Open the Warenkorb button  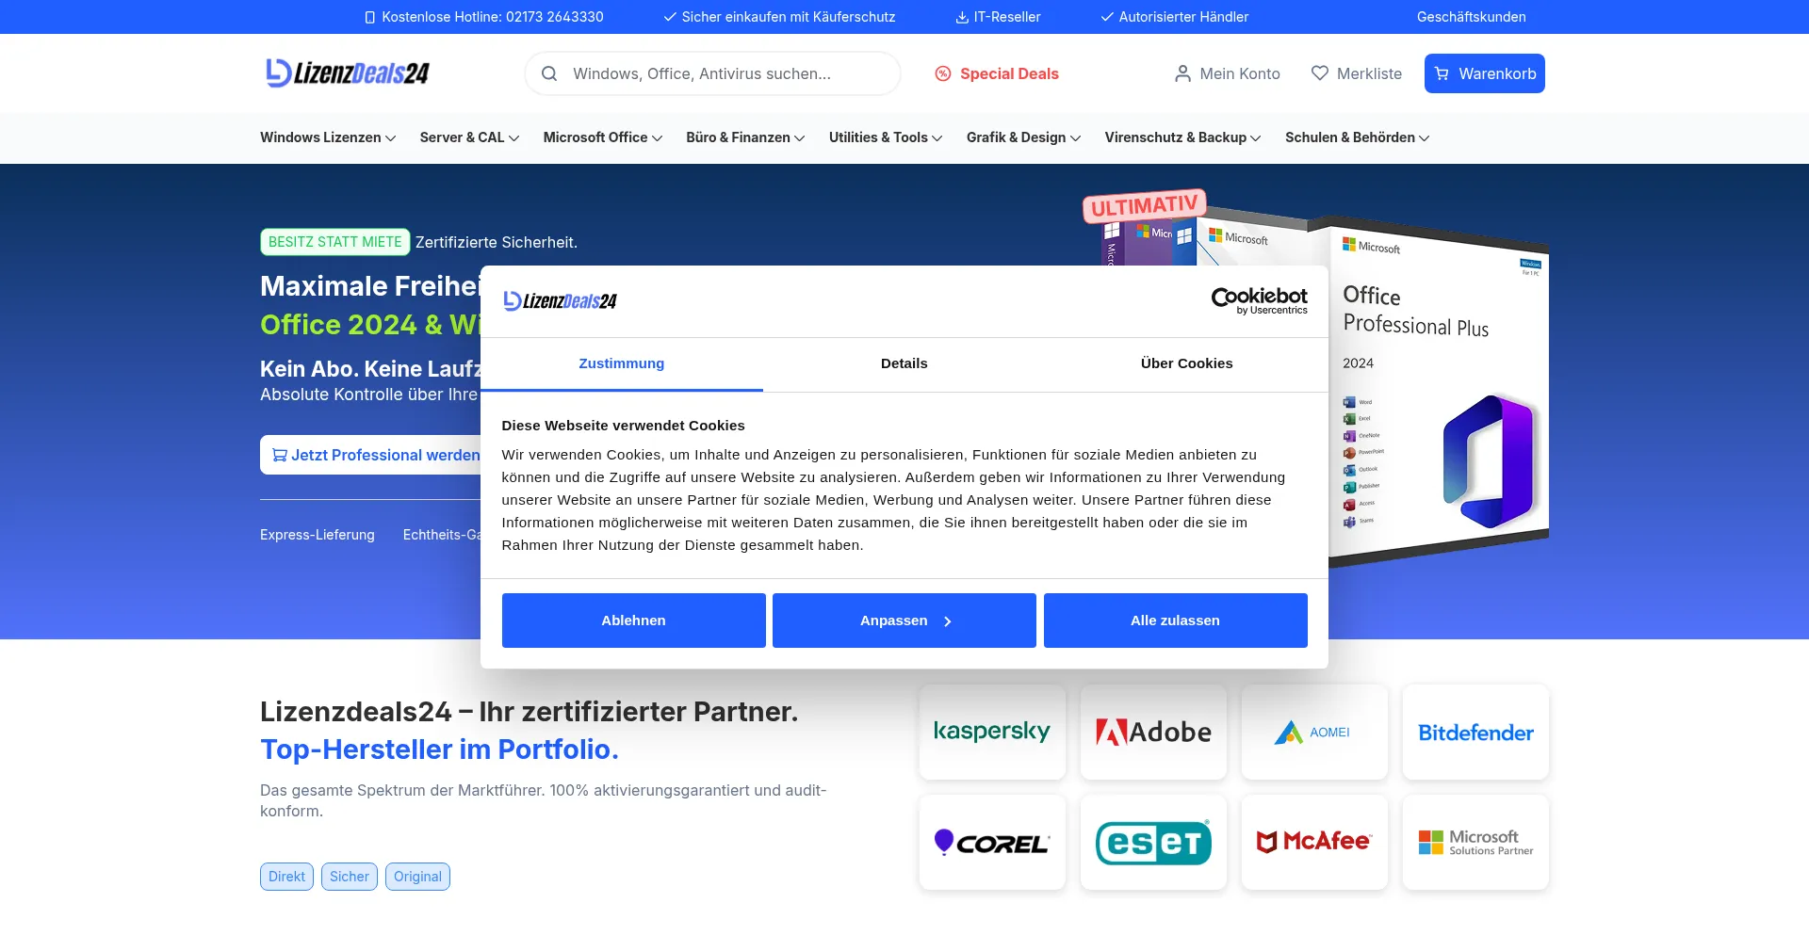pyautogui.click(x=1485, y=73)
